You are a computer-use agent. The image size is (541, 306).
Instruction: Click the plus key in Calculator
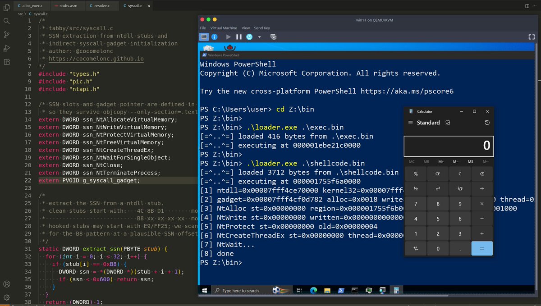(x=482, y=233)
